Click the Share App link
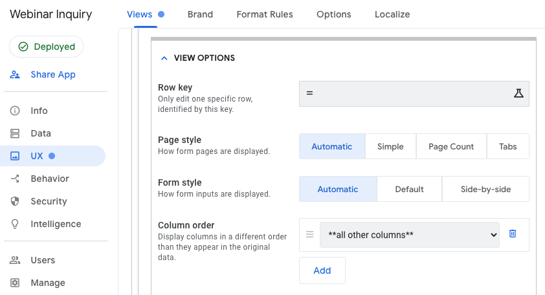545x295 pixels. coord(52,74)
